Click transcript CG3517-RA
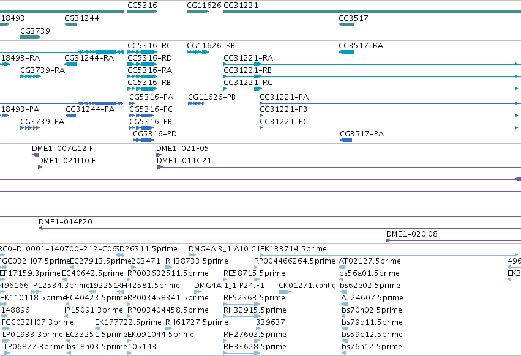The height and width of the screenshot is (356, 521). [361, 46]
